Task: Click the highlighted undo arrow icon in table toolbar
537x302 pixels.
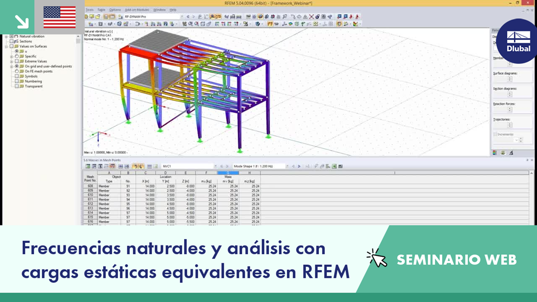Action: [135, 166]
